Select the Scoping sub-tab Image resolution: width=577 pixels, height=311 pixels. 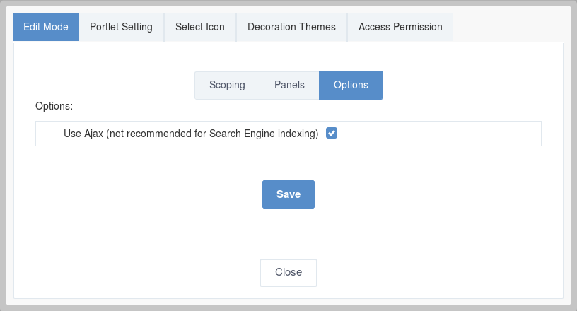pyautogui.click(x=227, y=85)
